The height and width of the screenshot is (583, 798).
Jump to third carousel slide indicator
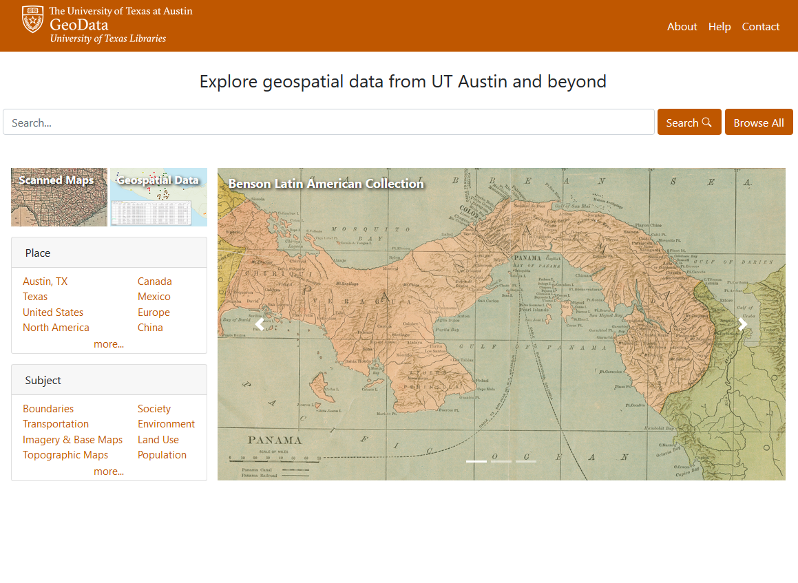pyautogui.click(x=526, y=461)
